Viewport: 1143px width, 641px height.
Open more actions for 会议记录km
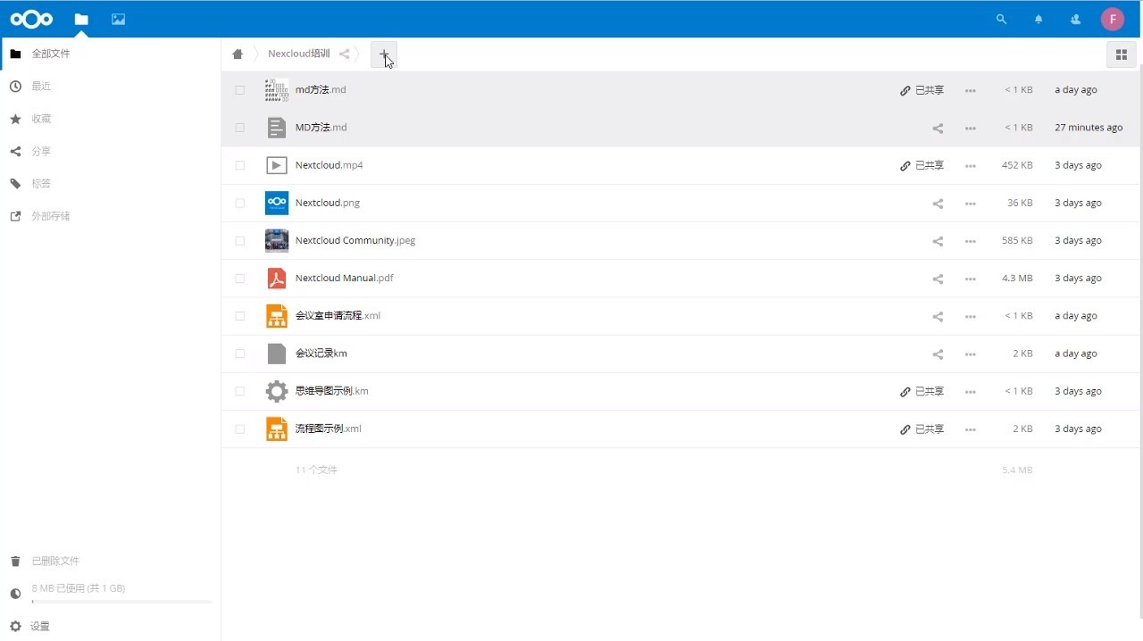click(x=971, y=354)
